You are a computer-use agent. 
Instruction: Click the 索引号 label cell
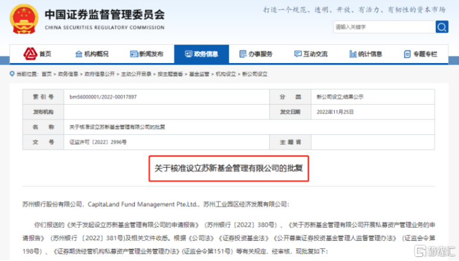pos(43,97)
